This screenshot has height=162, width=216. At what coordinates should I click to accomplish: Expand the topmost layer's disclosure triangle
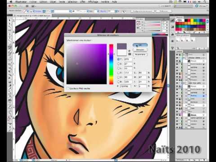tap(184, 54)
